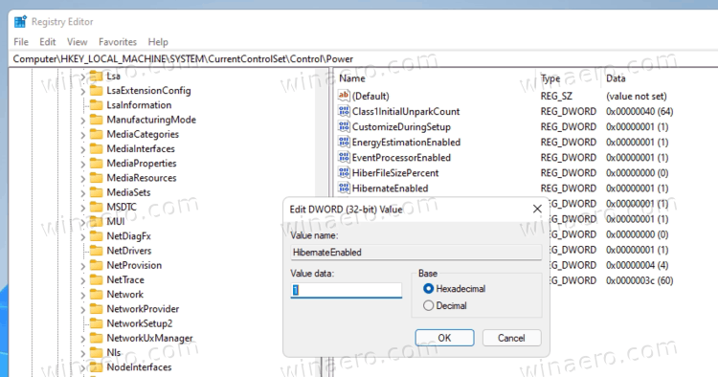Click the data value 0x0000003c (60)

(x=639, y=280)
